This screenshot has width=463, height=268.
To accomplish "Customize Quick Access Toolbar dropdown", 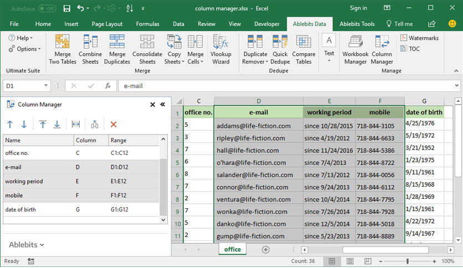I will point(143,8).
